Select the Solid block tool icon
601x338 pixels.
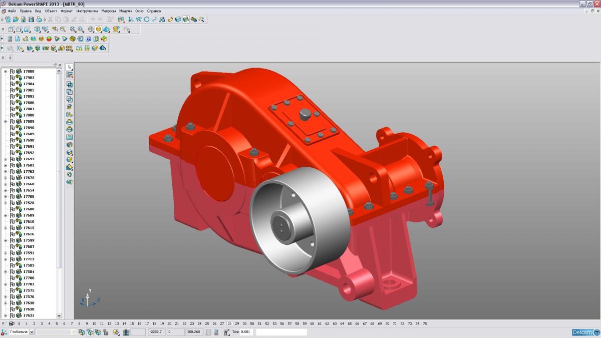[x=178, y=19]
